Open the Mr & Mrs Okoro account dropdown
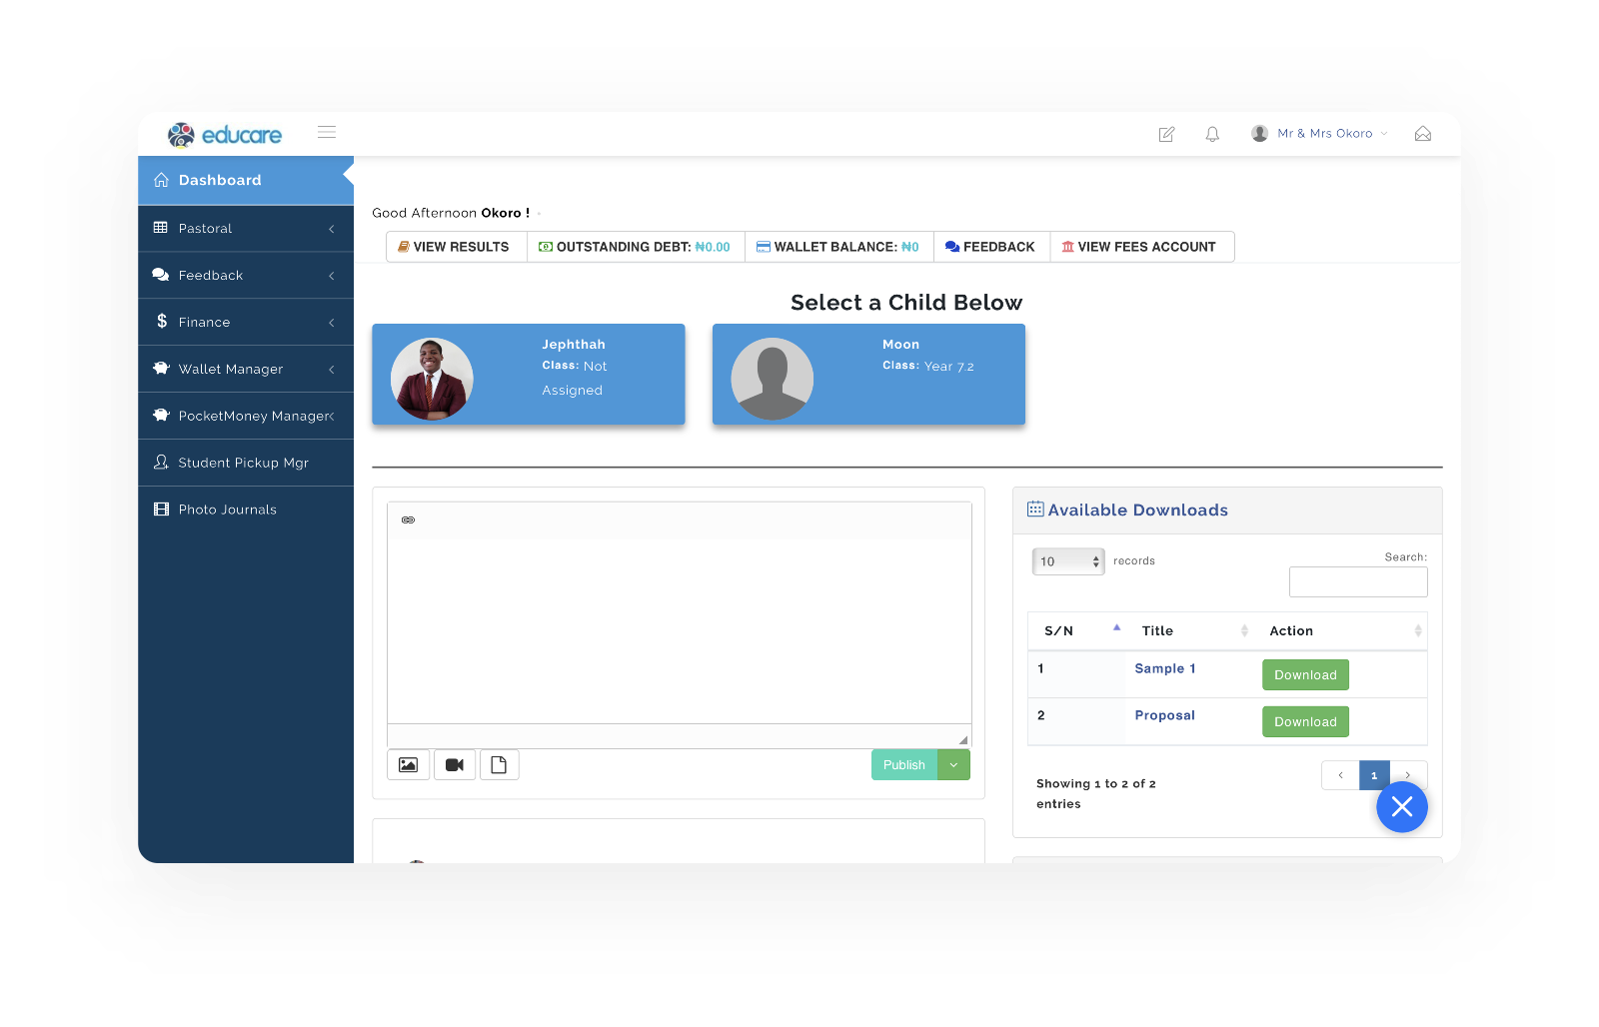Viewport: 1599px width, 1027px height. (x=1320, y=134)
